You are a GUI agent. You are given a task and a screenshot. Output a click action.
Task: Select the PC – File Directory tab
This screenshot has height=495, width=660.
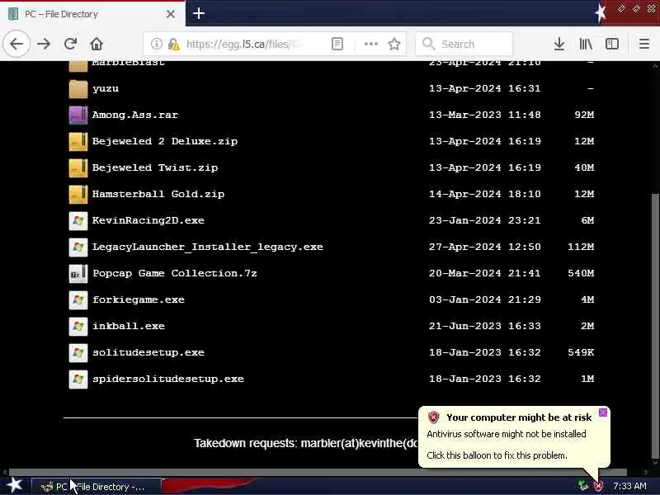(92, 14)
